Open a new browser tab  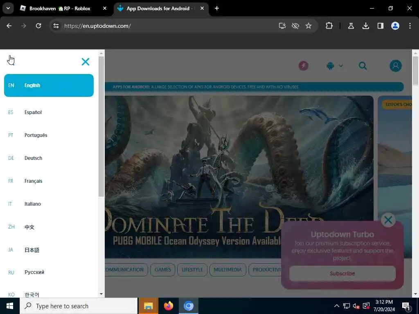coord(217,8)
